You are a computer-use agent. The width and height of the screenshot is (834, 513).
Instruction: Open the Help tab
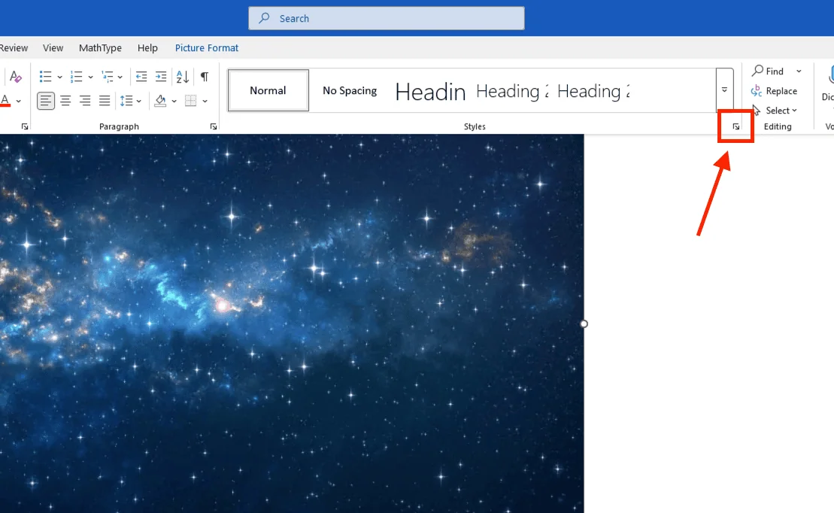147,48
